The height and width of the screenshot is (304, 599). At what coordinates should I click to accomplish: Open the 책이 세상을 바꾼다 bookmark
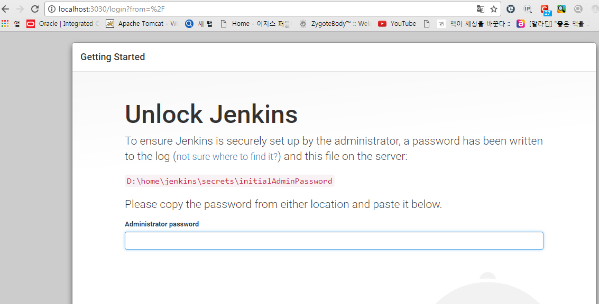(474, 24)
